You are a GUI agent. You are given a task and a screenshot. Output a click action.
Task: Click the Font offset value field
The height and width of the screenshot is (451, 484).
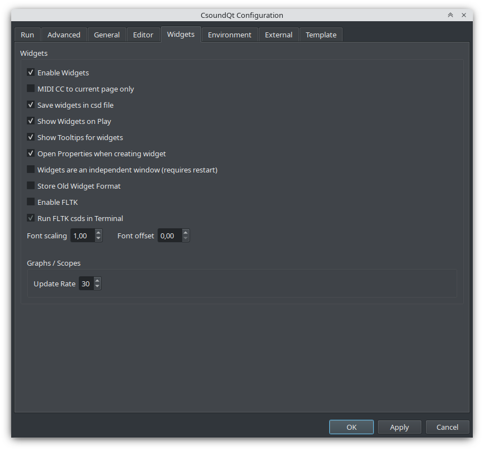170,236
